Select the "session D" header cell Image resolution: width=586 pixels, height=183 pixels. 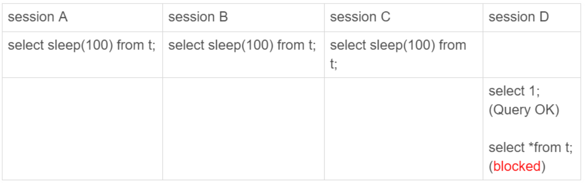(519, 18)
